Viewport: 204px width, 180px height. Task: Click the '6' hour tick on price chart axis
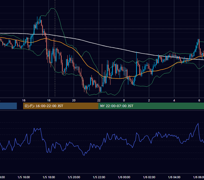199,100
